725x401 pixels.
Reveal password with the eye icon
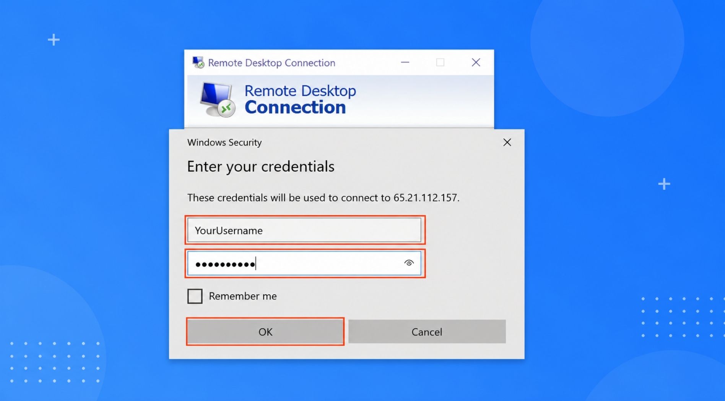(409, 263)
